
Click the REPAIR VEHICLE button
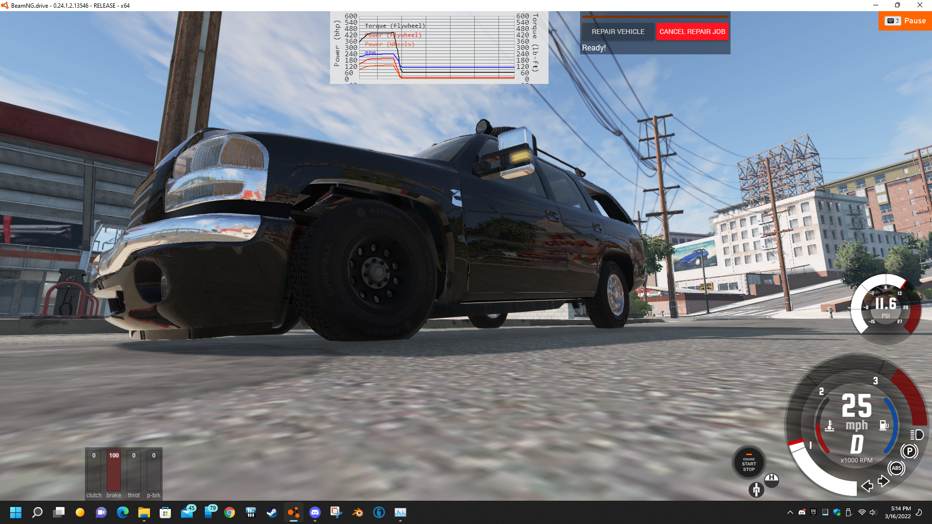pos(617,32)
